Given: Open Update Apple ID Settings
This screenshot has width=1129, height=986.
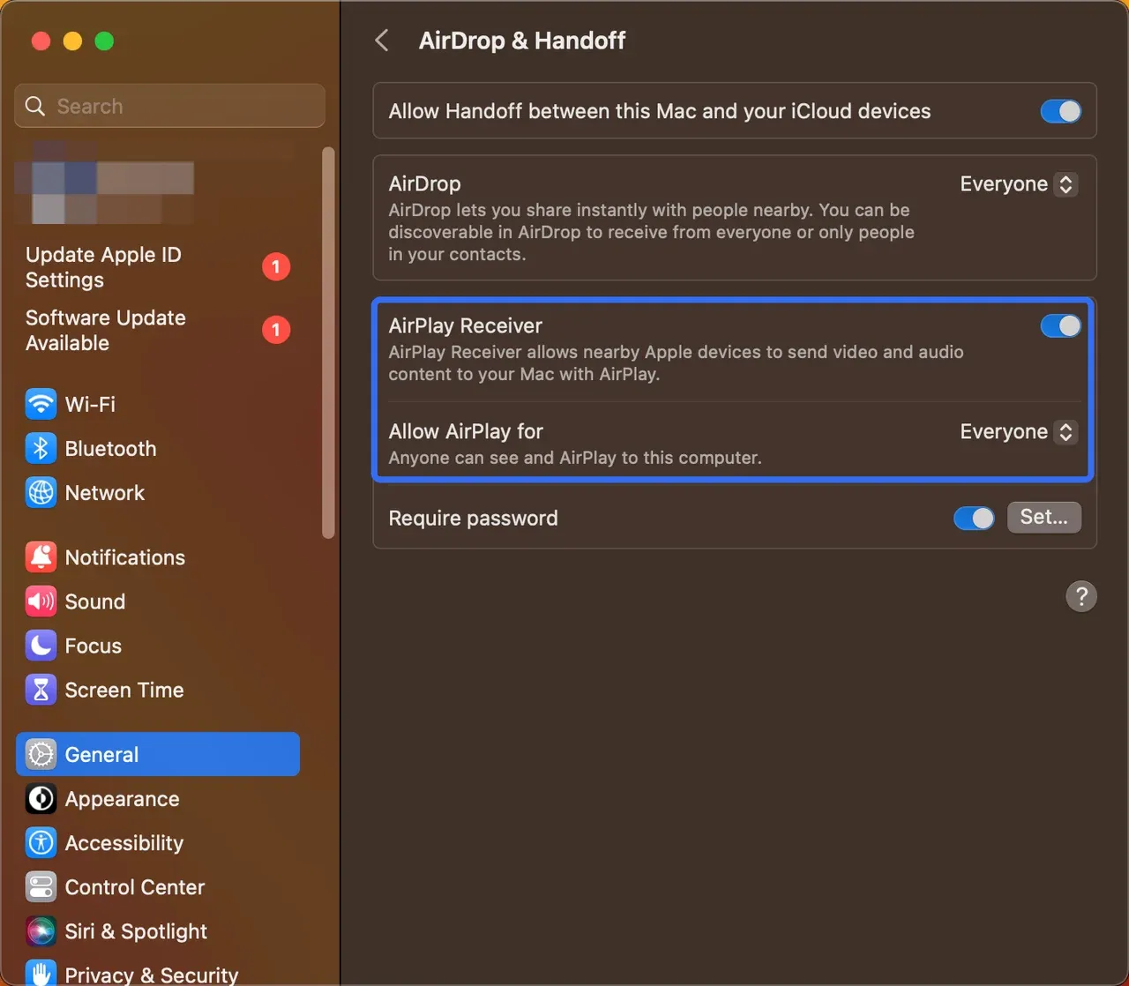Looking at the screenshot, I should 103,267.
